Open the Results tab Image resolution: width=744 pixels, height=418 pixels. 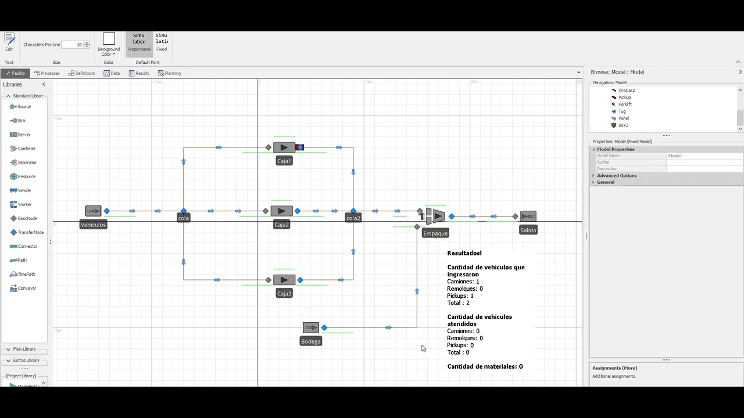coord(139,73)
